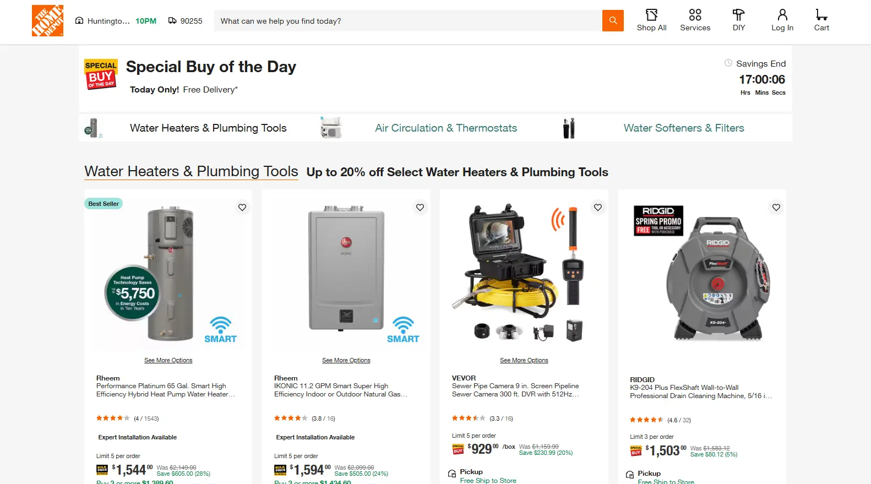Expand See More Options for VEVOR camera
871x484 pixels.
pyautogui.click(x=524, y=360)
